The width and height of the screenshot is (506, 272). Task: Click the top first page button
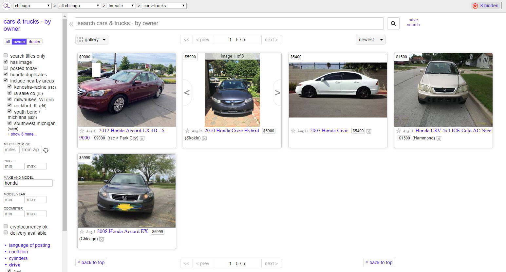point(186,40)
